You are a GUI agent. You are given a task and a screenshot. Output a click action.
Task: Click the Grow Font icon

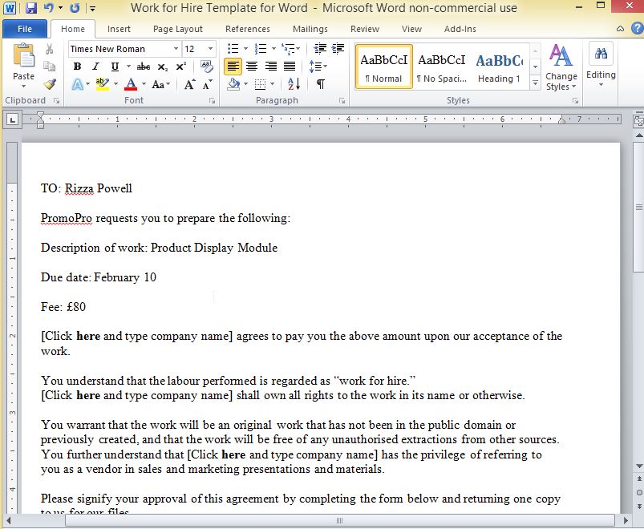click(x=189, y=84)
